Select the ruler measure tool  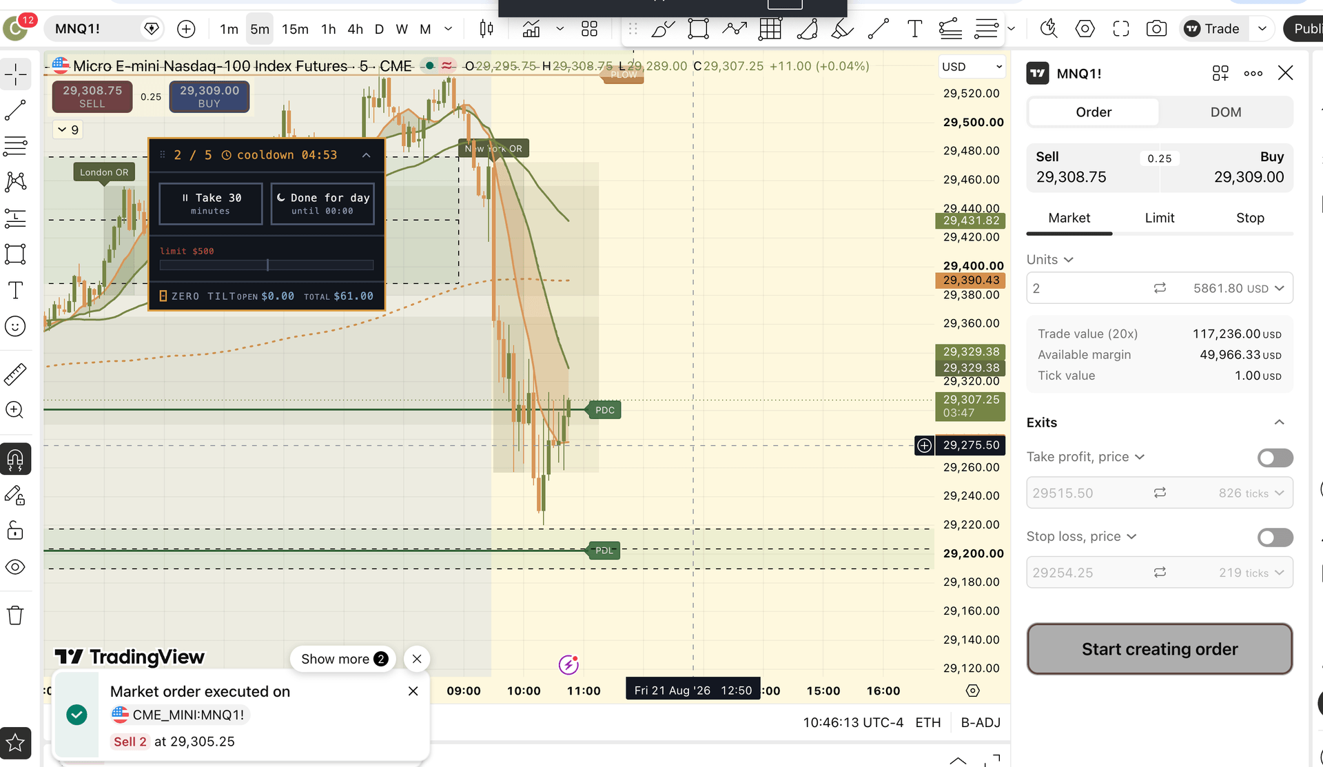click(15, 374)
